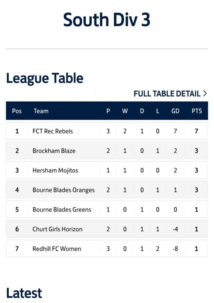Click the PTS column header
The image size is (214, 303).
196,111
